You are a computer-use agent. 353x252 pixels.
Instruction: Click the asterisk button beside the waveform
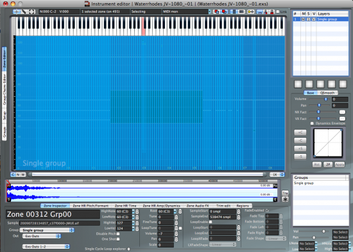coord(285,199)
